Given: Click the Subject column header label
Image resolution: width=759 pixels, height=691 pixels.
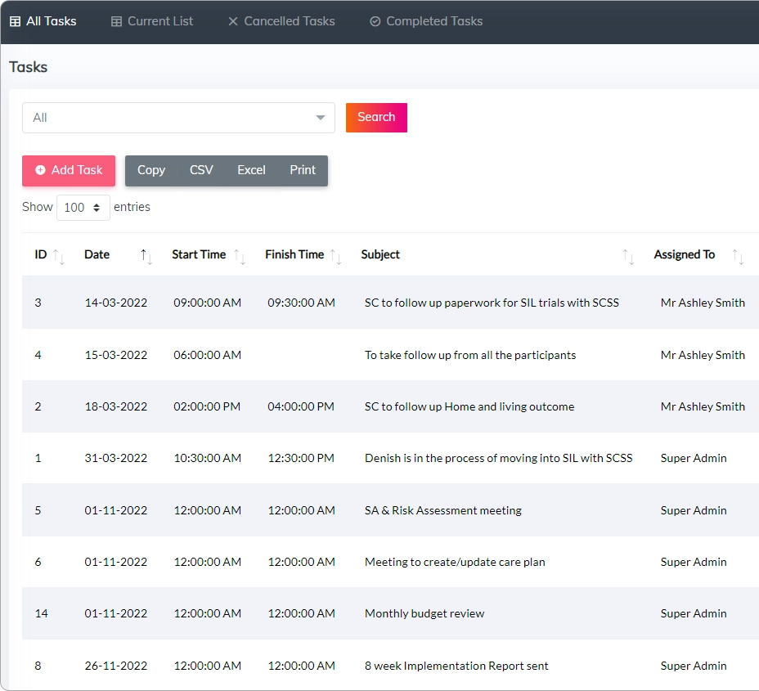Looking at the screenshot, I should click(380, 254).
